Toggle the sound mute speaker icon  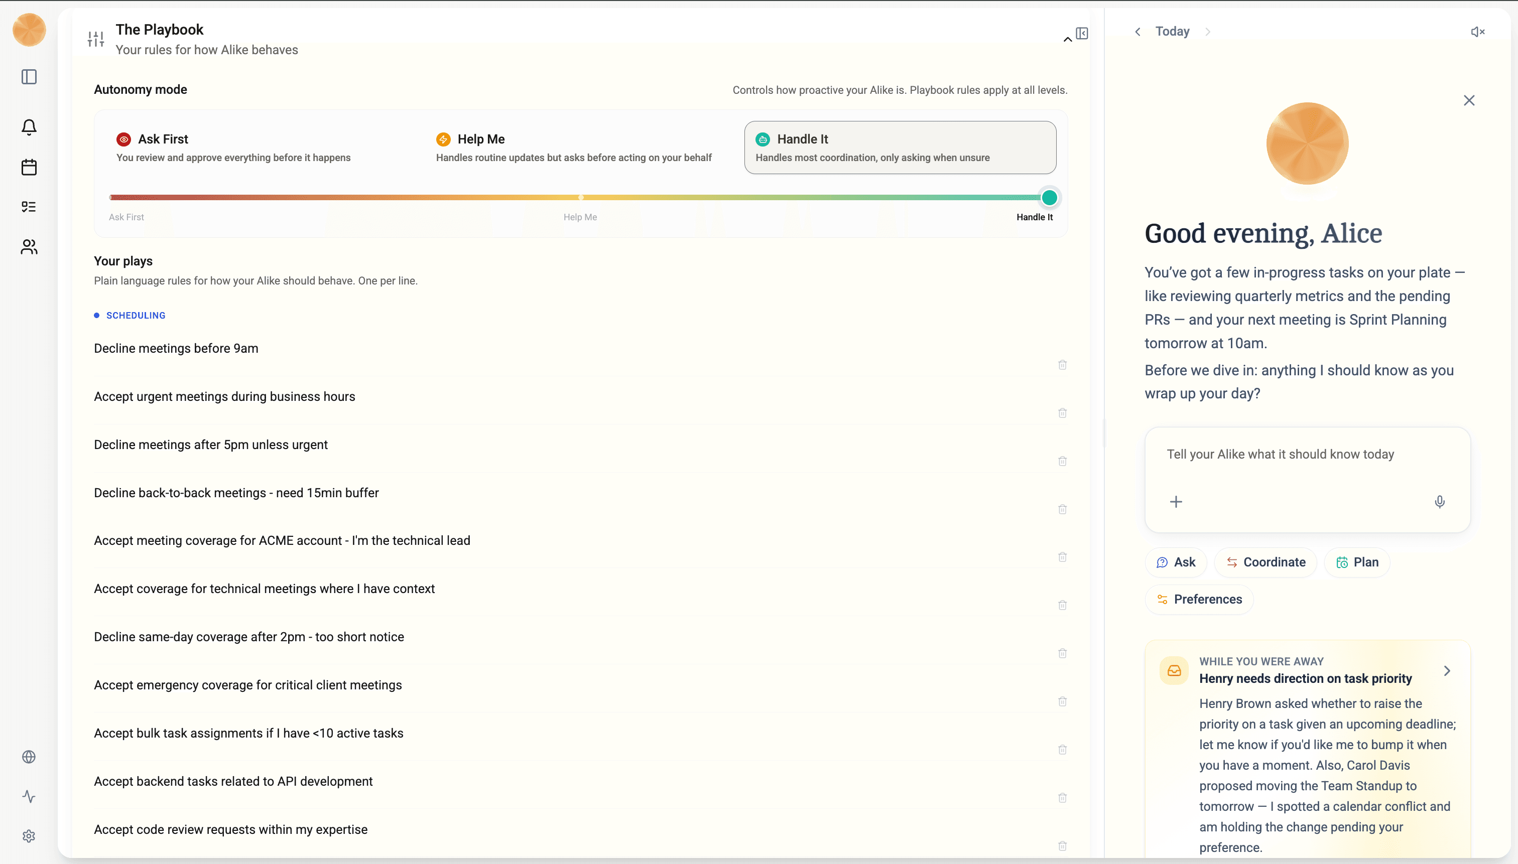[x=1477, y=32]
